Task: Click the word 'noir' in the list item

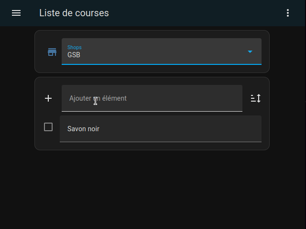Action: point(93,129)
